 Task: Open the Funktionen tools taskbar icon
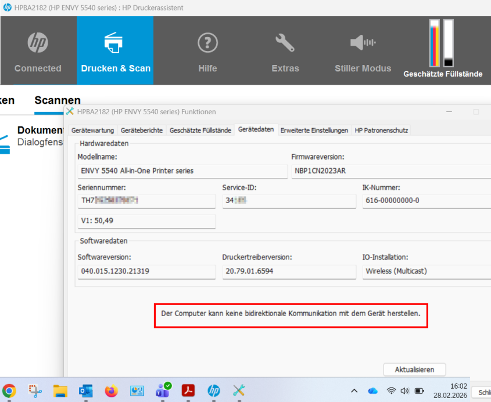point(239,391)
